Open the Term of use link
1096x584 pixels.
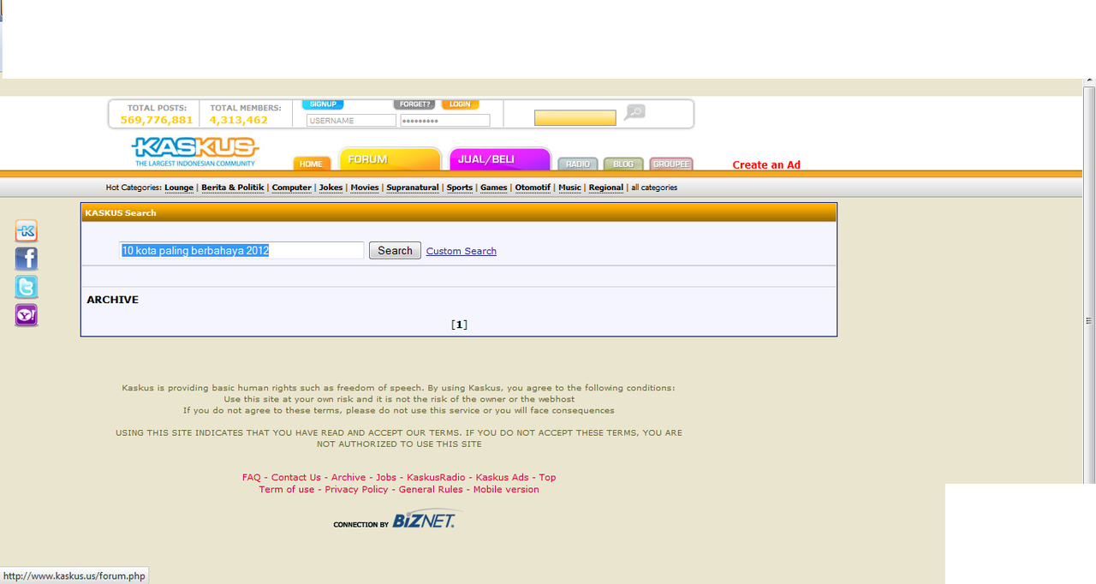(287, 490)
